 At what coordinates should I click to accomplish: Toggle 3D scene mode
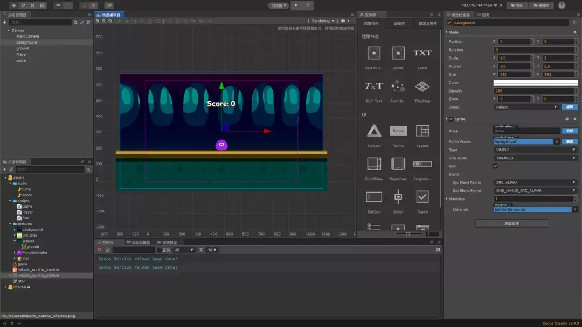pos(108,5)
